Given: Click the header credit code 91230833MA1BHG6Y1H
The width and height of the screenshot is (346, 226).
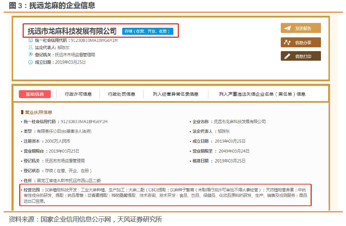Looking at the screenshot, I should coord(94,40).
